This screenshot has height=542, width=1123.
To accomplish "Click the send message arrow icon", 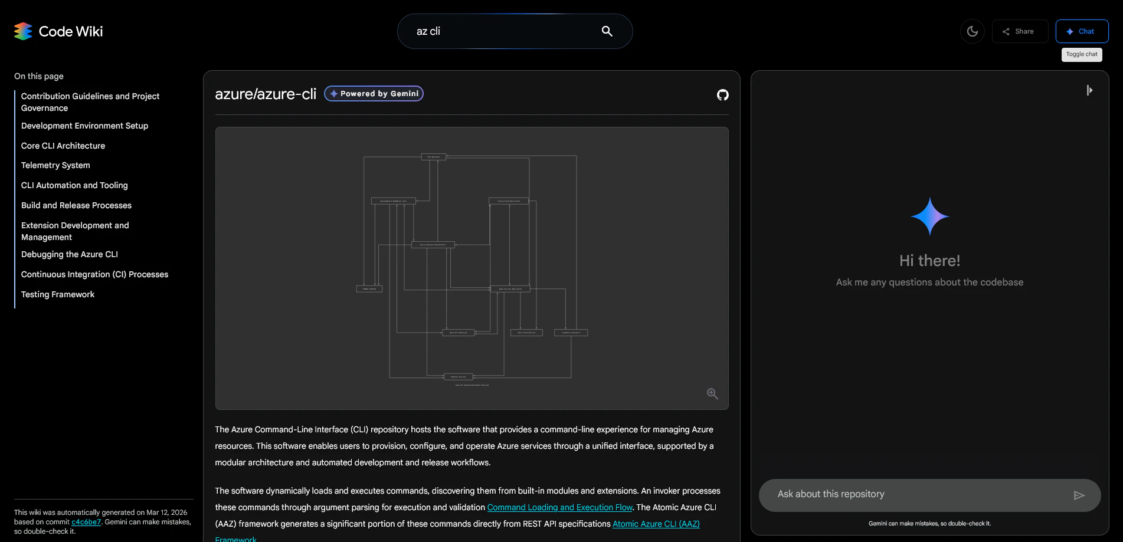I will click(x=1079, y=495).
